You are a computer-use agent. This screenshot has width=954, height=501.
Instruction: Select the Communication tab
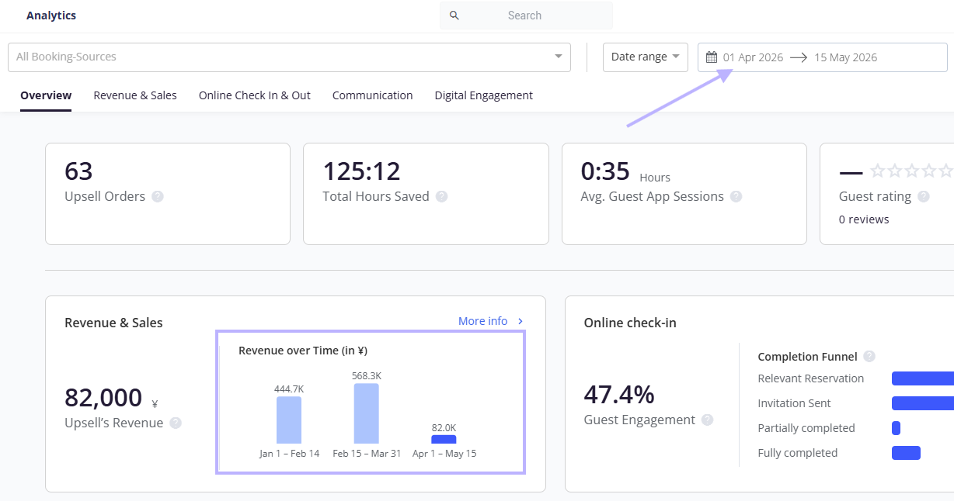pos(373,95)
